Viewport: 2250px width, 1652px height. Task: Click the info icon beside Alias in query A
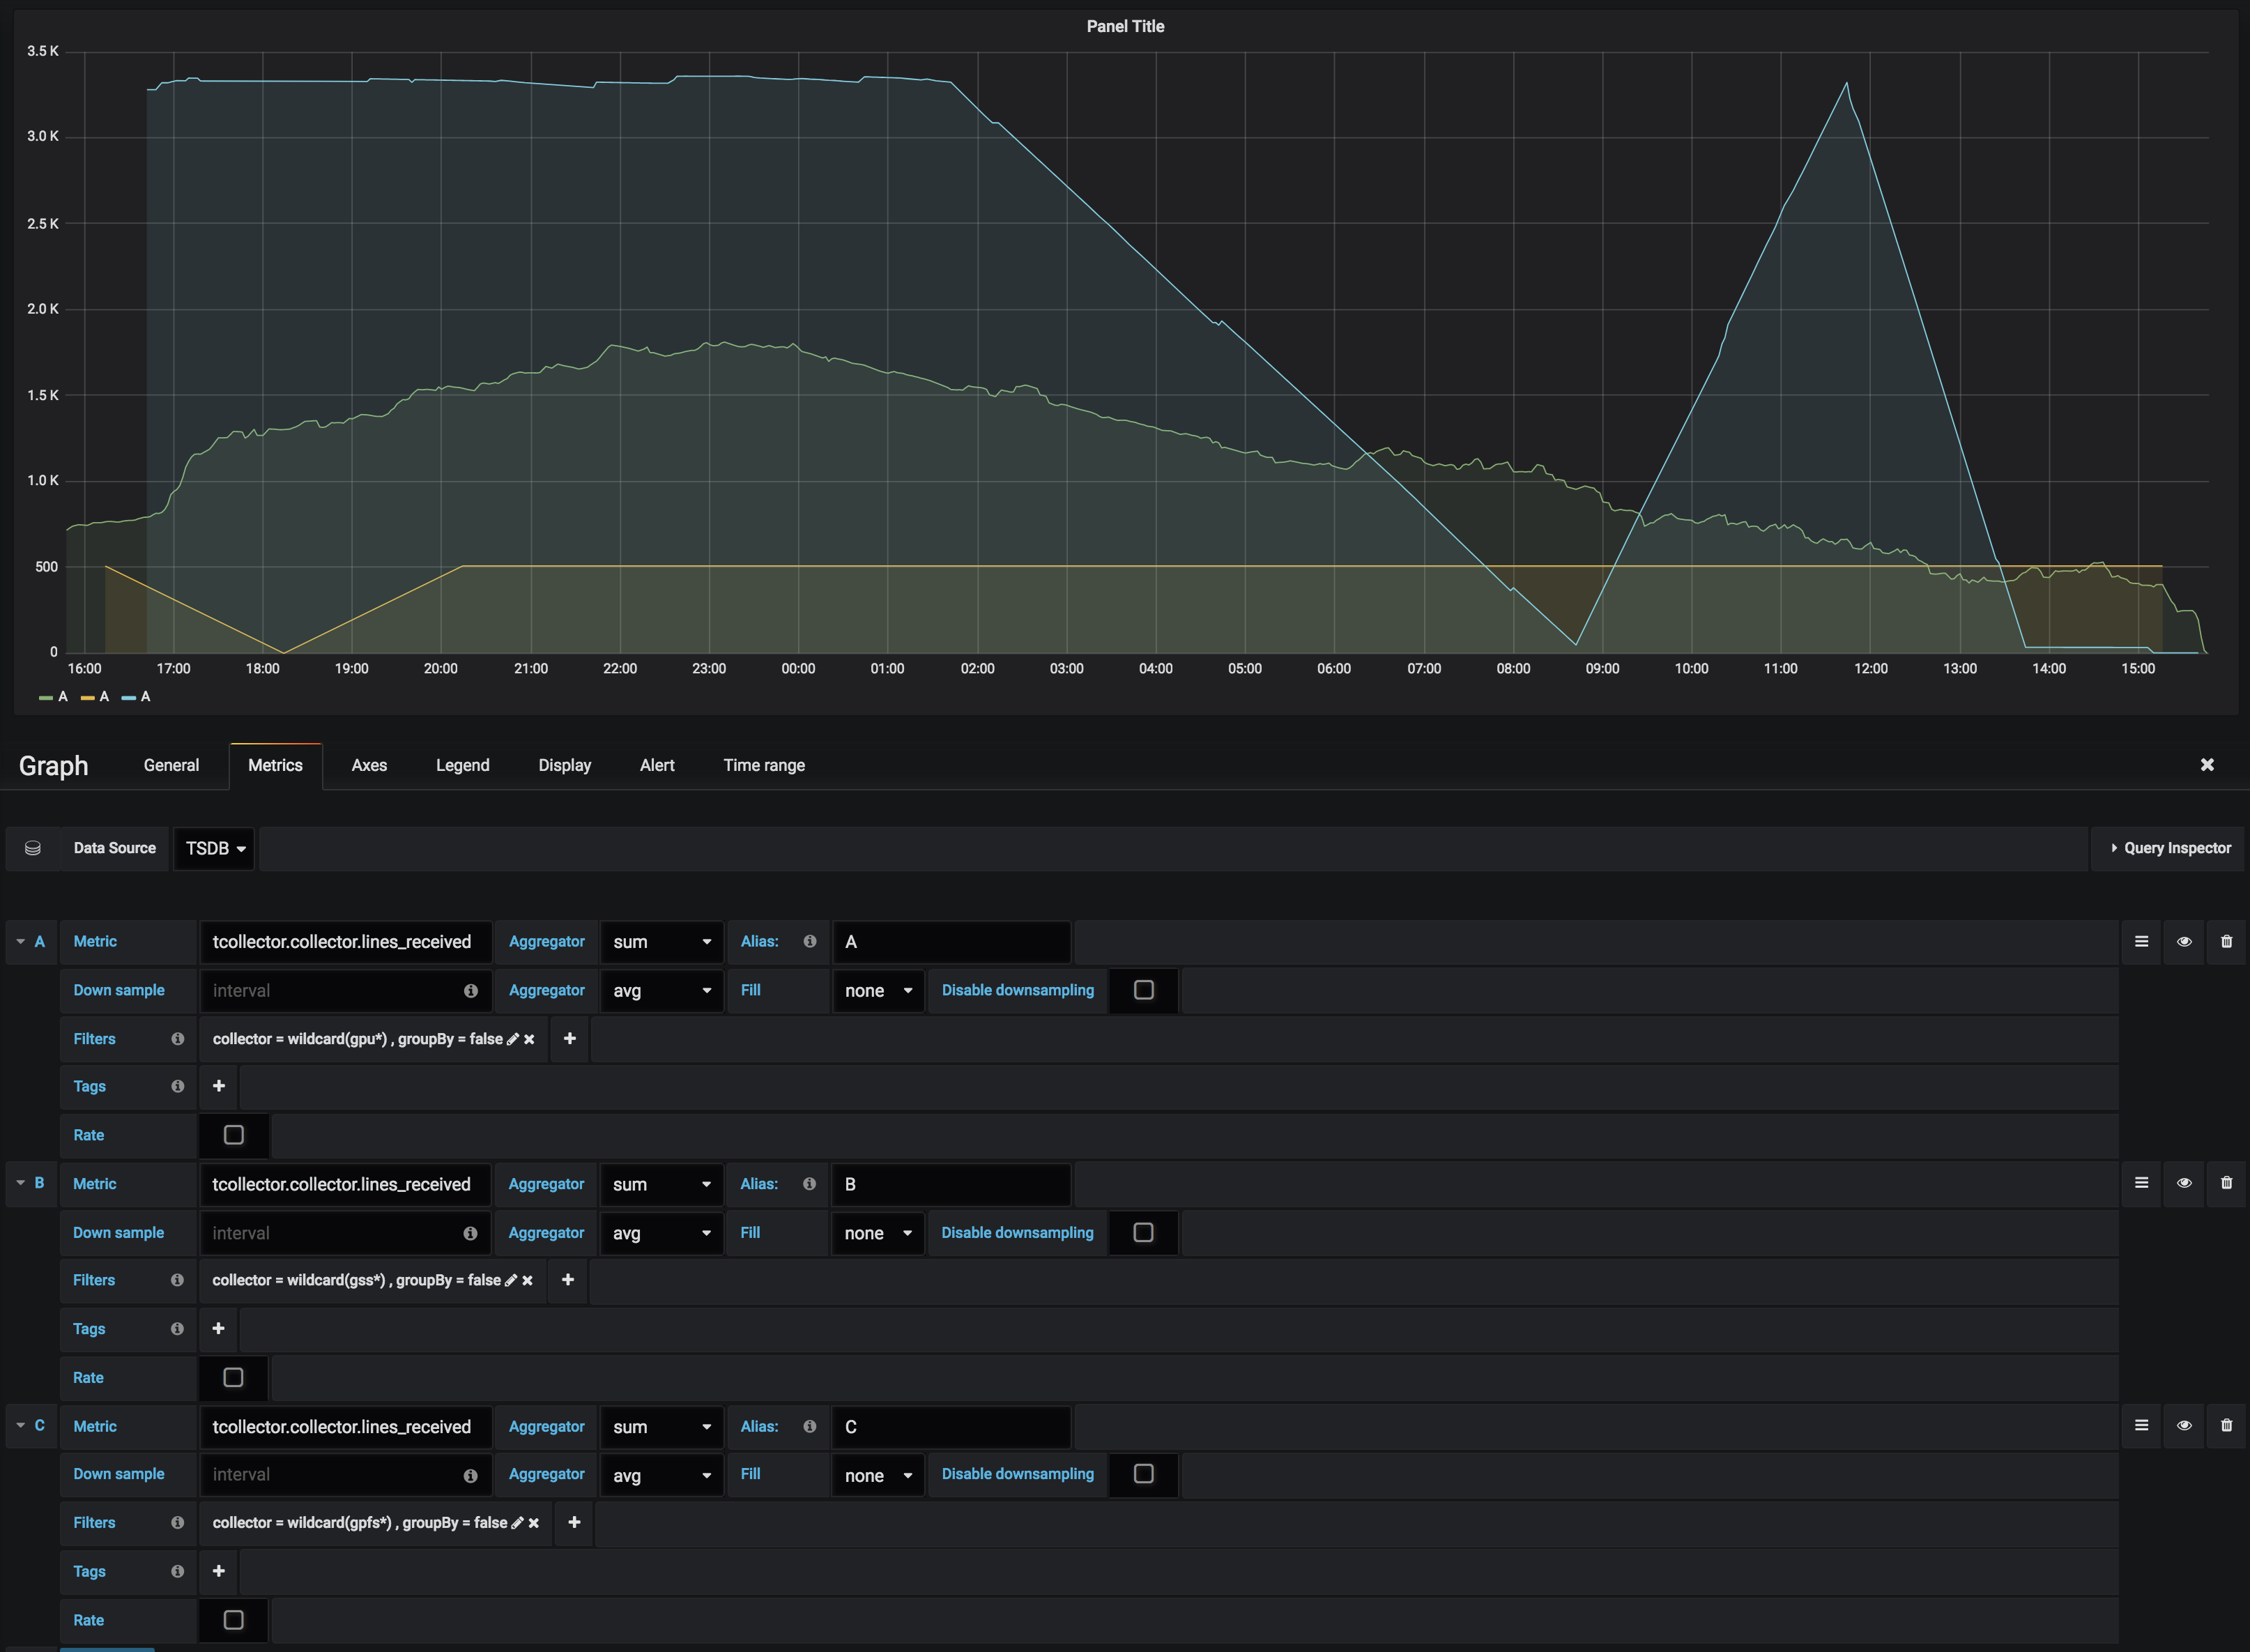(810, 941)
